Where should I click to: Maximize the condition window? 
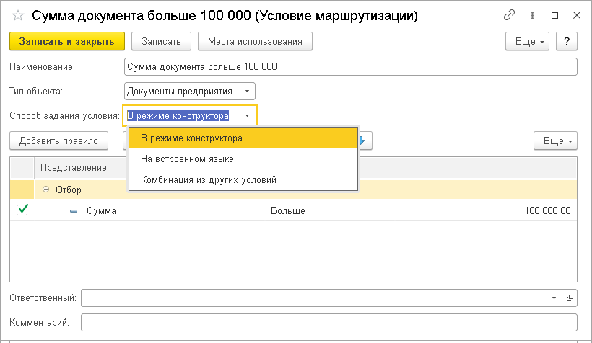tap(555, 14)
